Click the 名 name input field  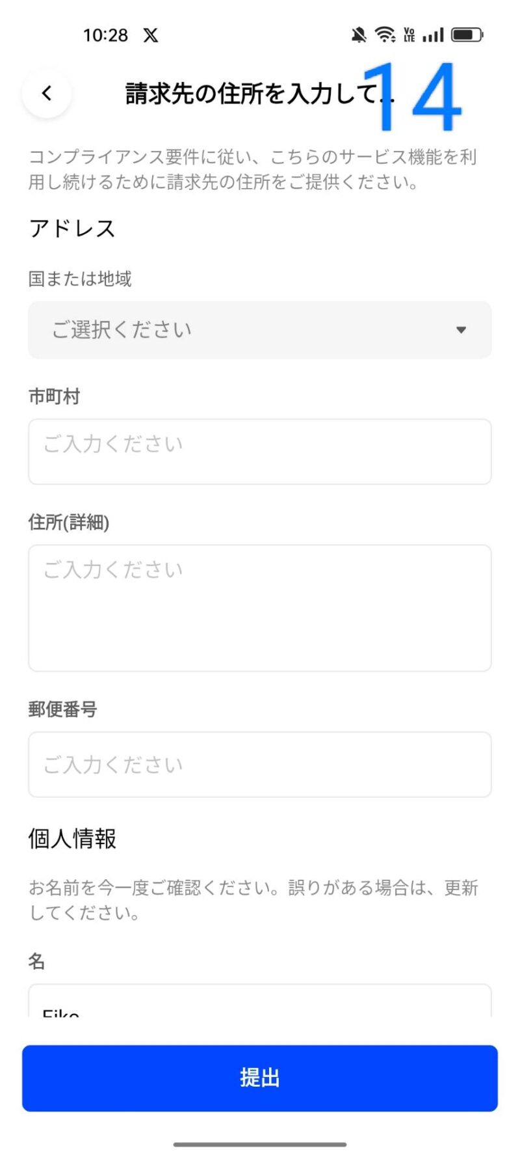(x=259, y=1002)
